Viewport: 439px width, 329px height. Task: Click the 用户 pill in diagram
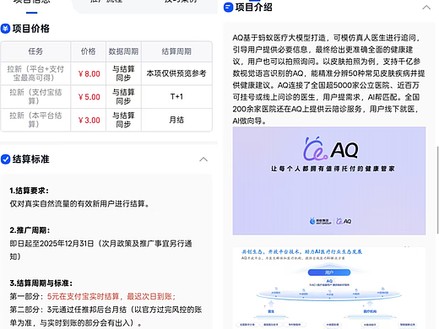pos(329,272)
